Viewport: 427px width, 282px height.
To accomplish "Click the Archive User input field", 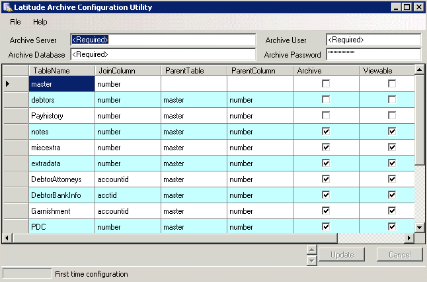I will click(373, 40).
